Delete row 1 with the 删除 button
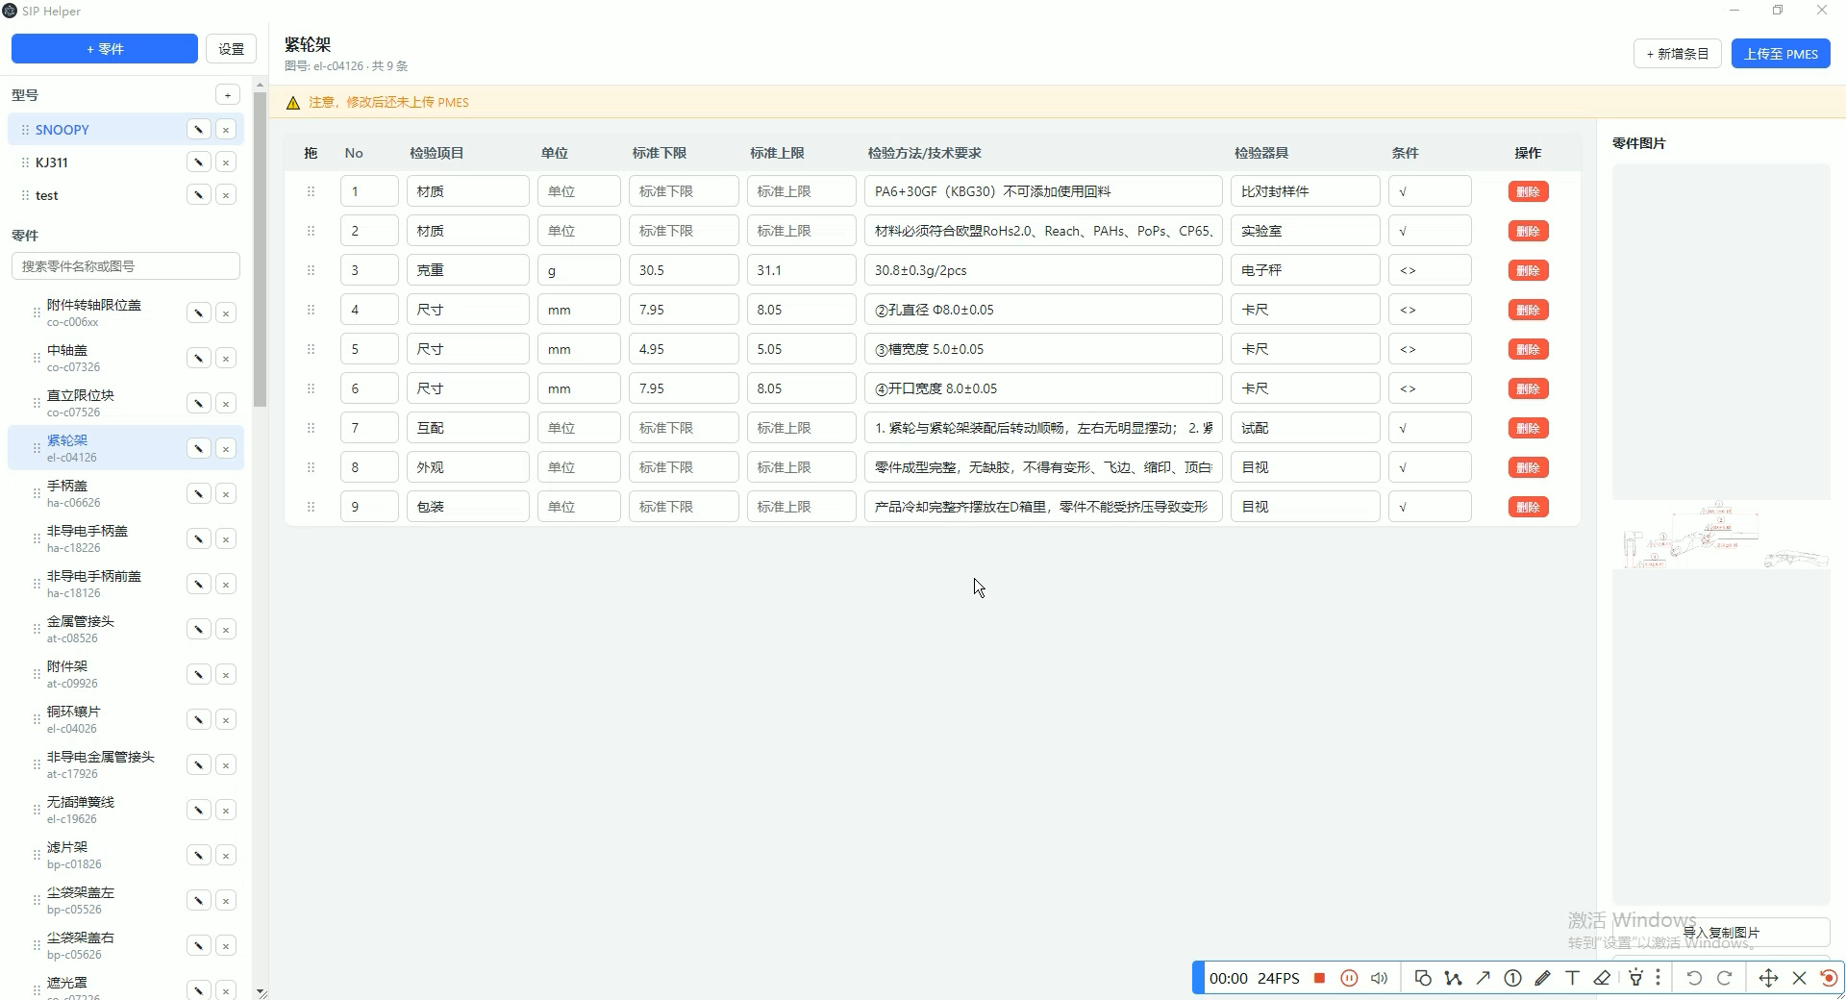Viewport: 1846px width, 1000px height. [x=1528, y=191]
